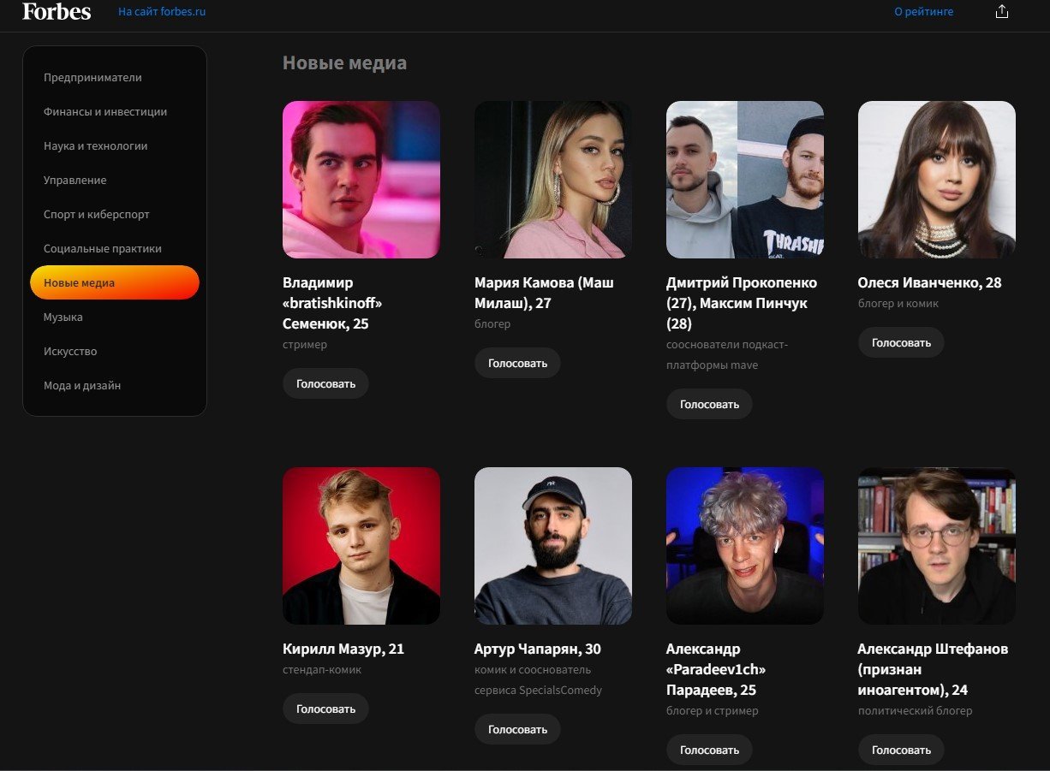Open Артур Чапарян's photo
The width and height of the screenshot is (1050, 771).
[x=553, y=546]
